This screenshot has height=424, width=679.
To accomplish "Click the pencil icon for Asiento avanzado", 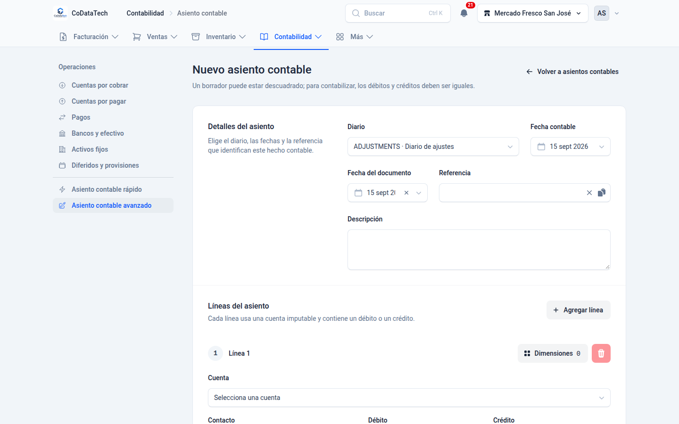I will pyautogui.click(x=62, y=205).
